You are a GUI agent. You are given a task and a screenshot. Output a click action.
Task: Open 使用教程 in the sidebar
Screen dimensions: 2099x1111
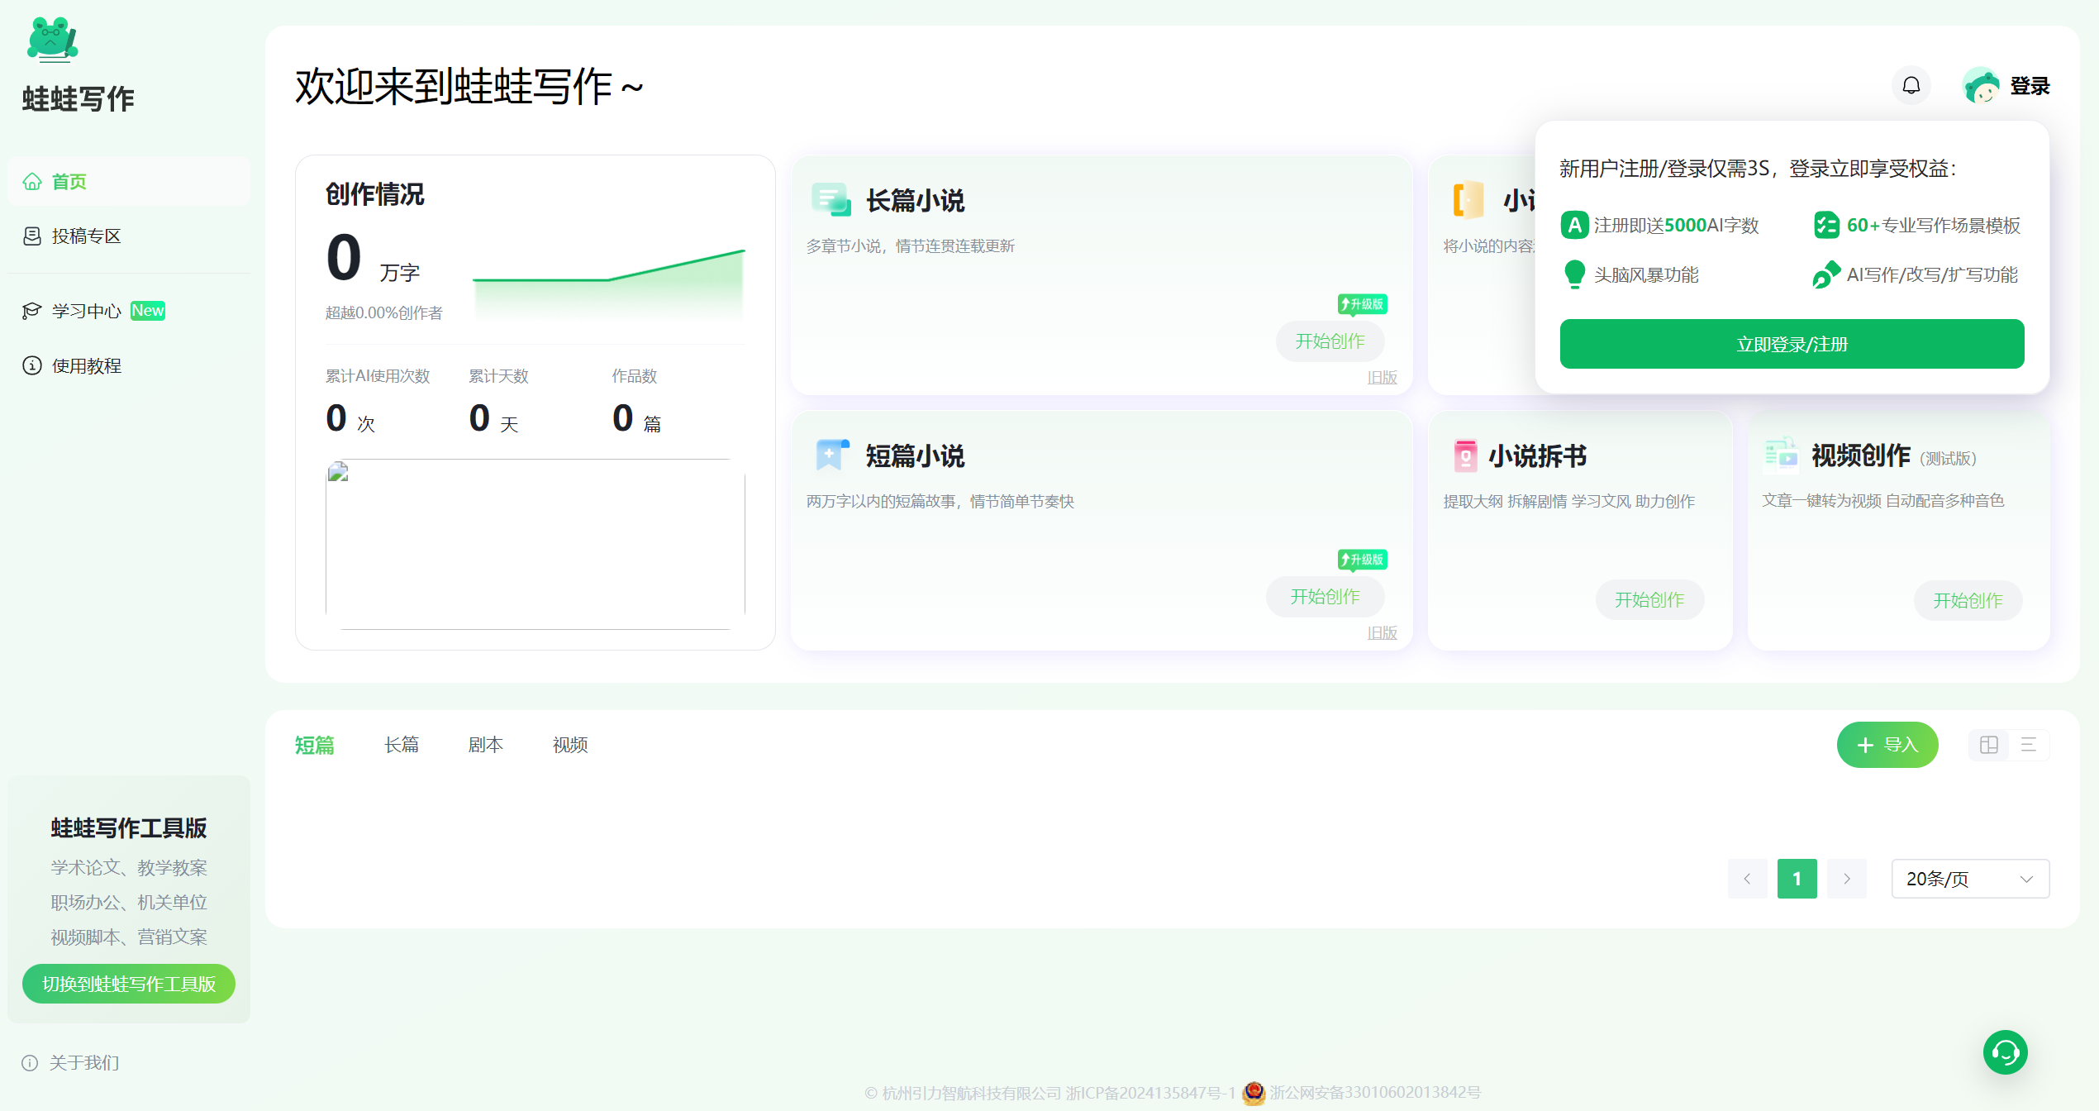[x=129, y=365]
